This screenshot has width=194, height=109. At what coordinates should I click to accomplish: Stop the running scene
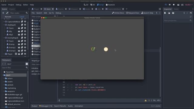click(x=174, y=5)
